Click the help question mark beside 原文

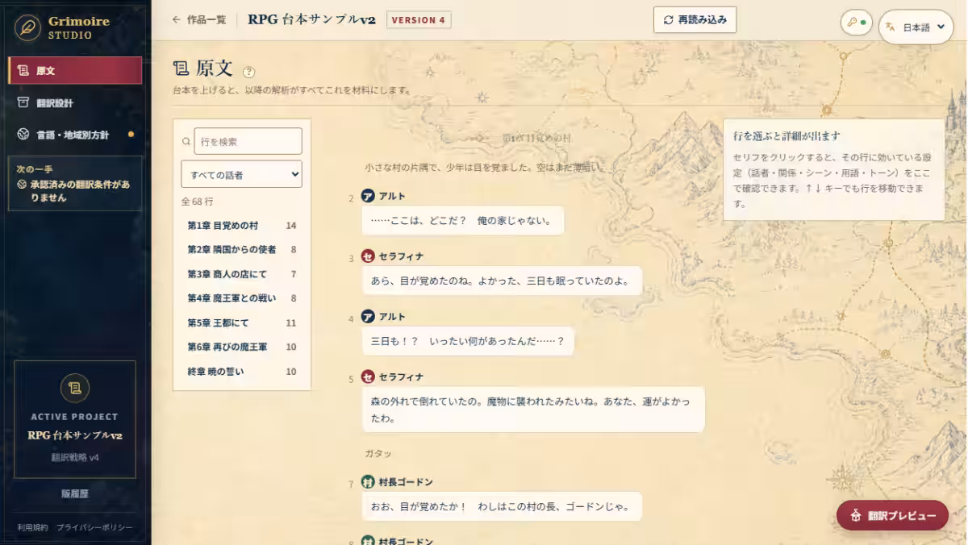click(248, 72)
